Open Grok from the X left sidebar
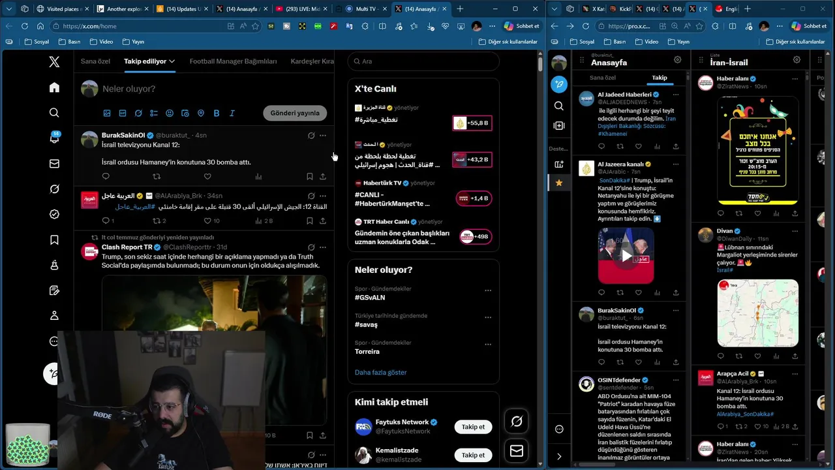This screenshot has width=835, height=470. pos(54,189)
